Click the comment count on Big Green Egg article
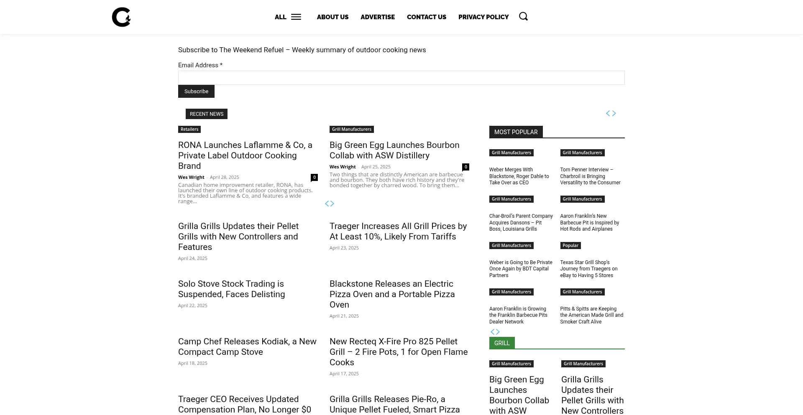803x415 pixels. [x=465, y=167]
